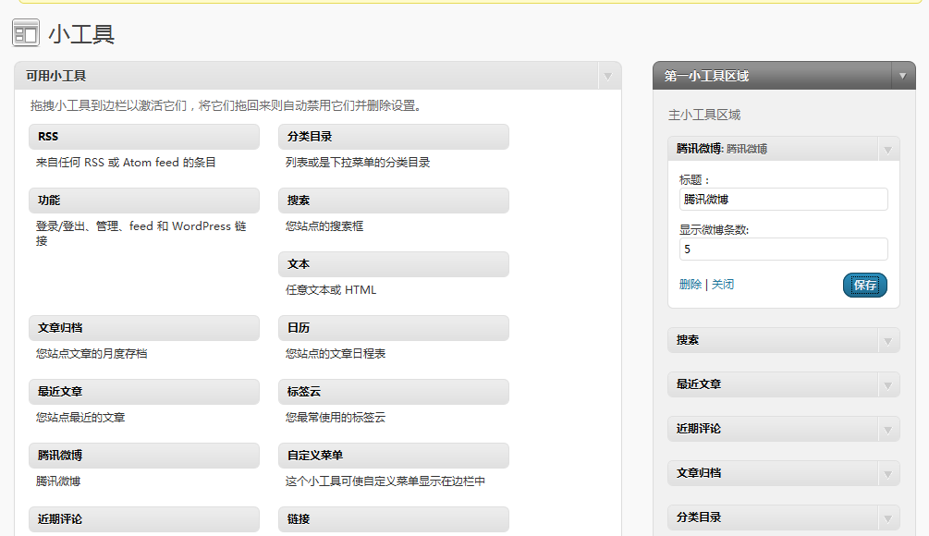This screenshot has height=536, width=929.
Task: Select the 近期评论 available widget
Action: pyautogui.click(x=144, y=519)
